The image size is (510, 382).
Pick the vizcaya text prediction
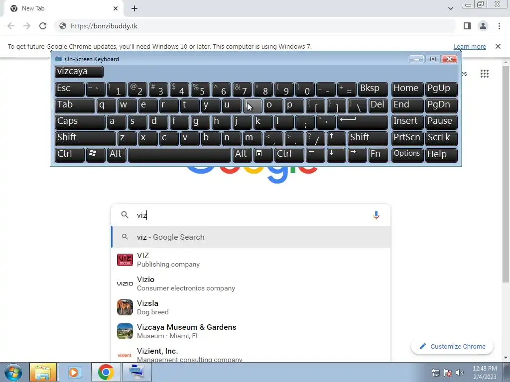(79, 72)
